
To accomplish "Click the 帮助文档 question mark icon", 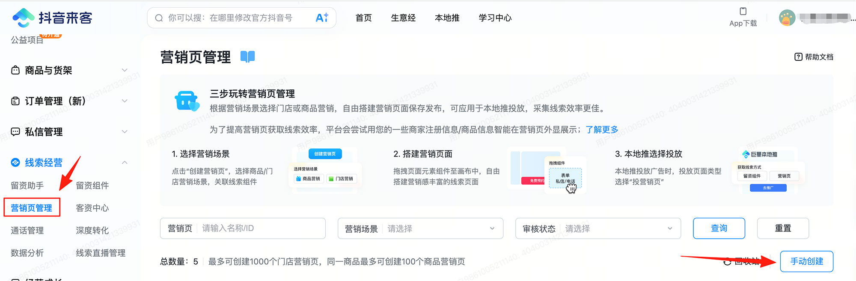I will [798, 57].
